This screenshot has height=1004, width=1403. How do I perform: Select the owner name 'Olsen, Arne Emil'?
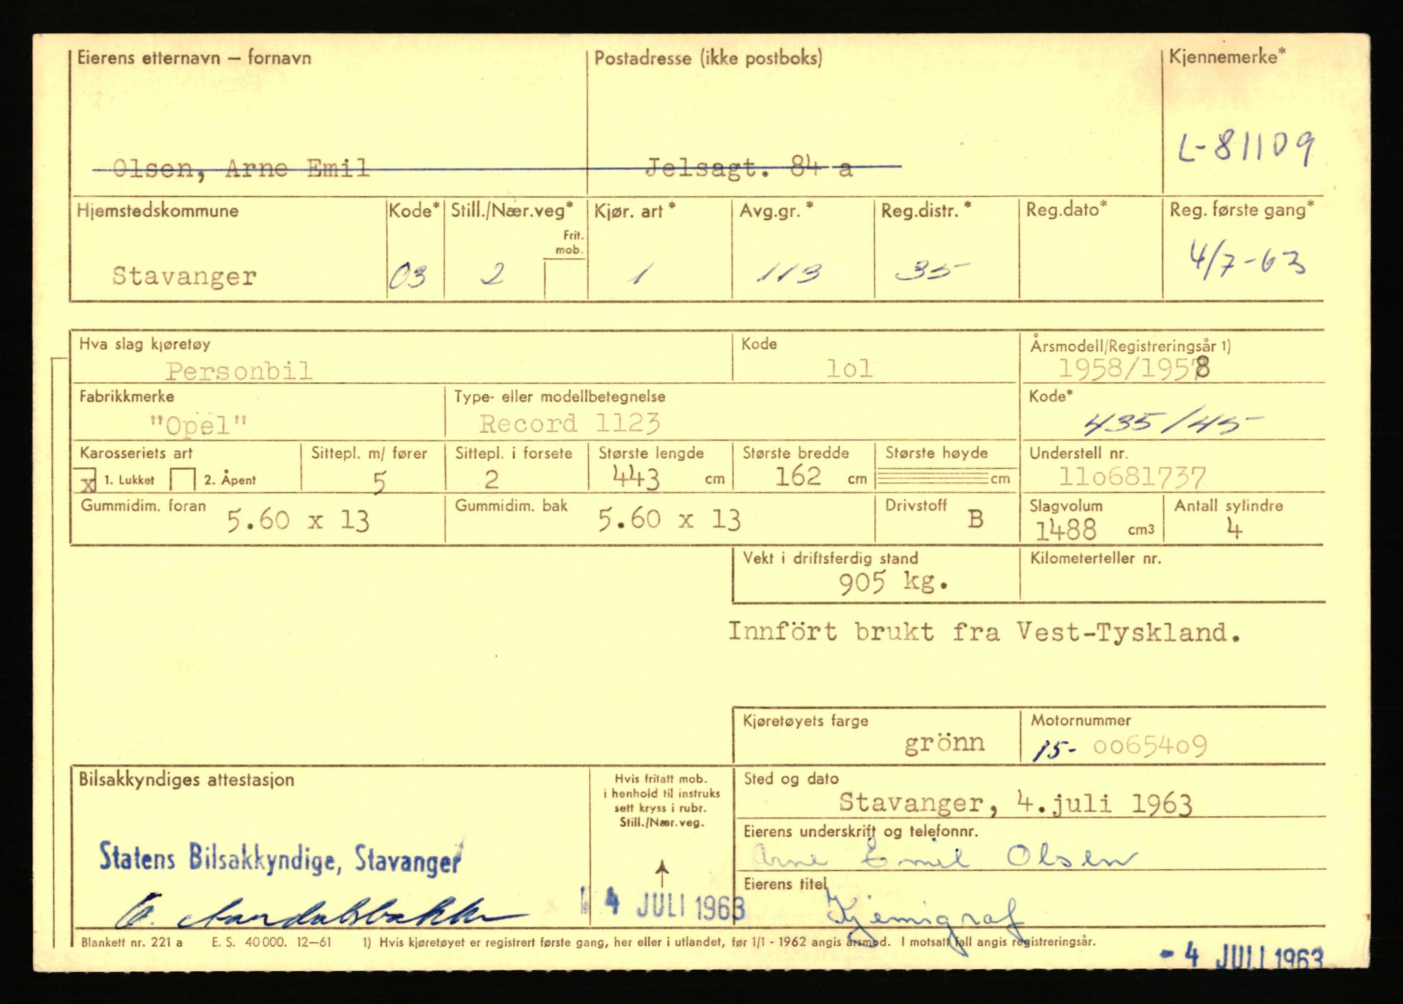(241, 168)
